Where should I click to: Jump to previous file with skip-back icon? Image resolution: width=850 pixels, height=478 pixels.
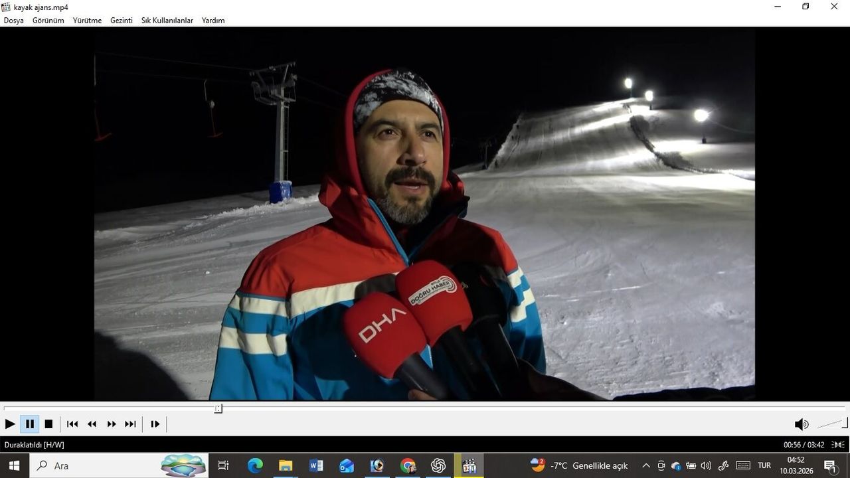[x=72, y=424]
